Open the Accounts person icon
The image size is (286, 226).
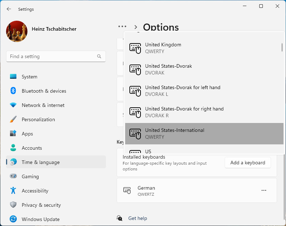13,148
